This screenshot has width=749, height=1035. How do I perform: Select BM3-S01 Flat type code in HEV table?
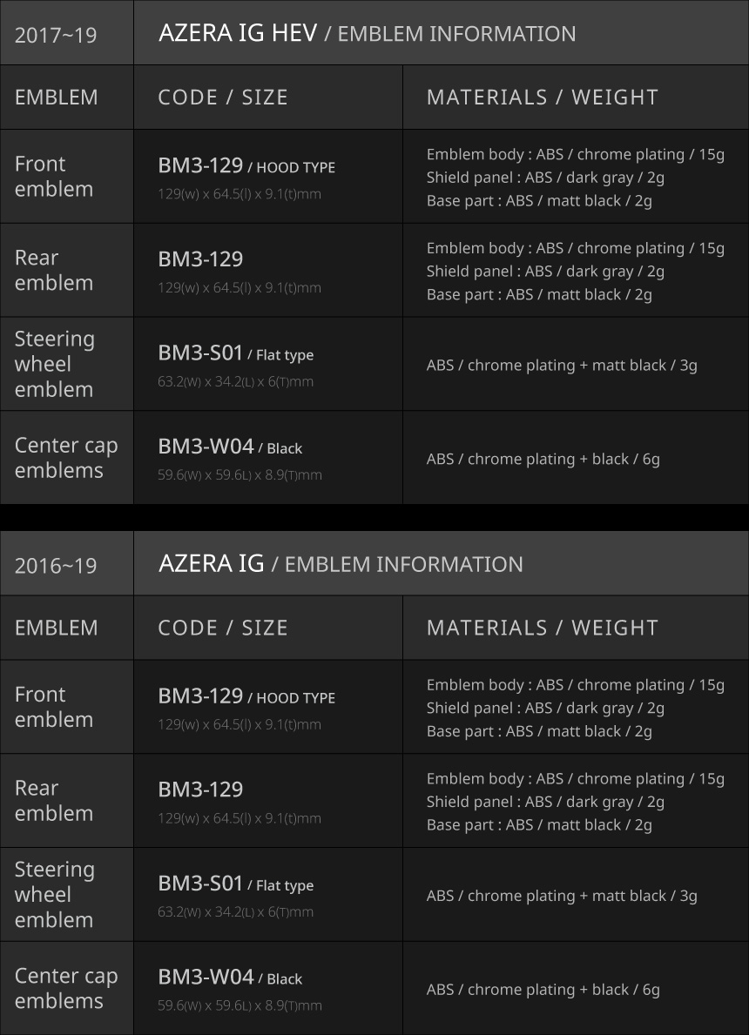click(235, 353)
